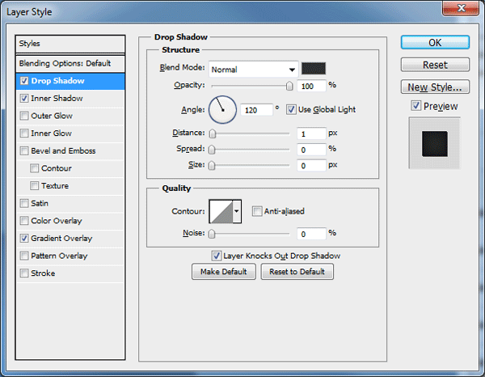
Task: Toggle Layer Knocks Out Drop Shadow
Action: click(x=216, y=256)
